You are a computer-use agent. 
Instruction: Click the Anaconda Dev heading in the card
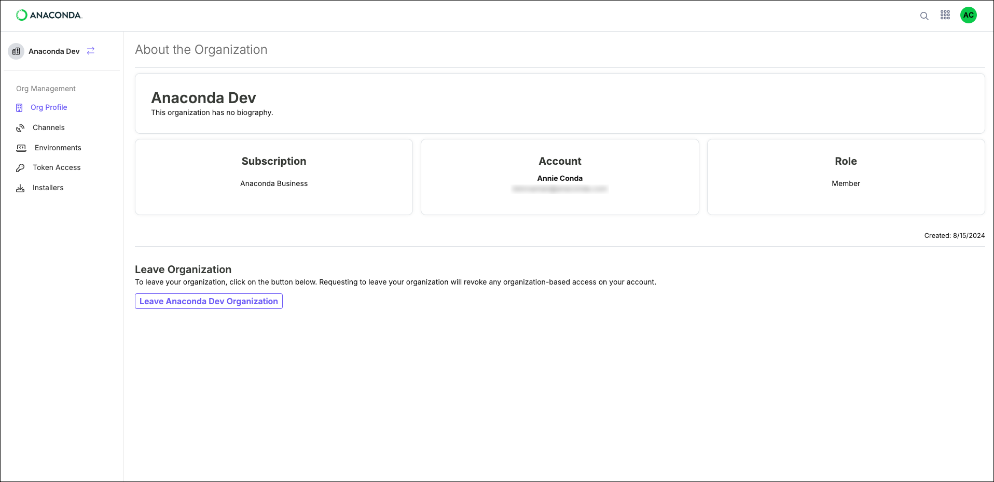coord(203,98)
